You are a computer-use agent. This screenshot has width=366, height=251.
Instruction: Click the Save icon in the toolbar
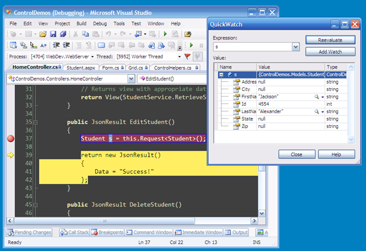(53, 34)
